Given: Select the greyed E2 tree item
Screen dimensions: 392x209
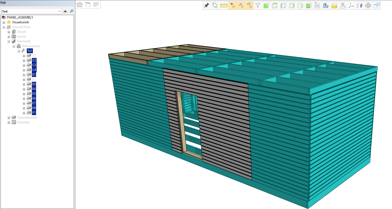Looking at the screenshot, I should (x=34, y=79).
